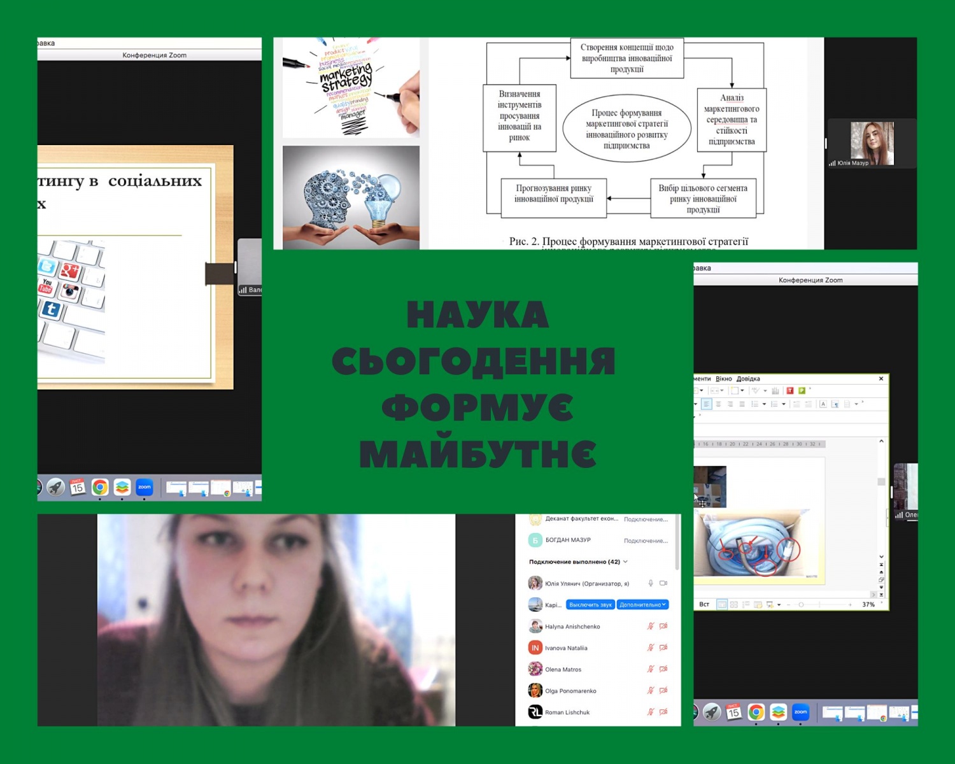
Task: Click Ivanova Nataliia's IN avatar
Action: [x=535, y=647]
